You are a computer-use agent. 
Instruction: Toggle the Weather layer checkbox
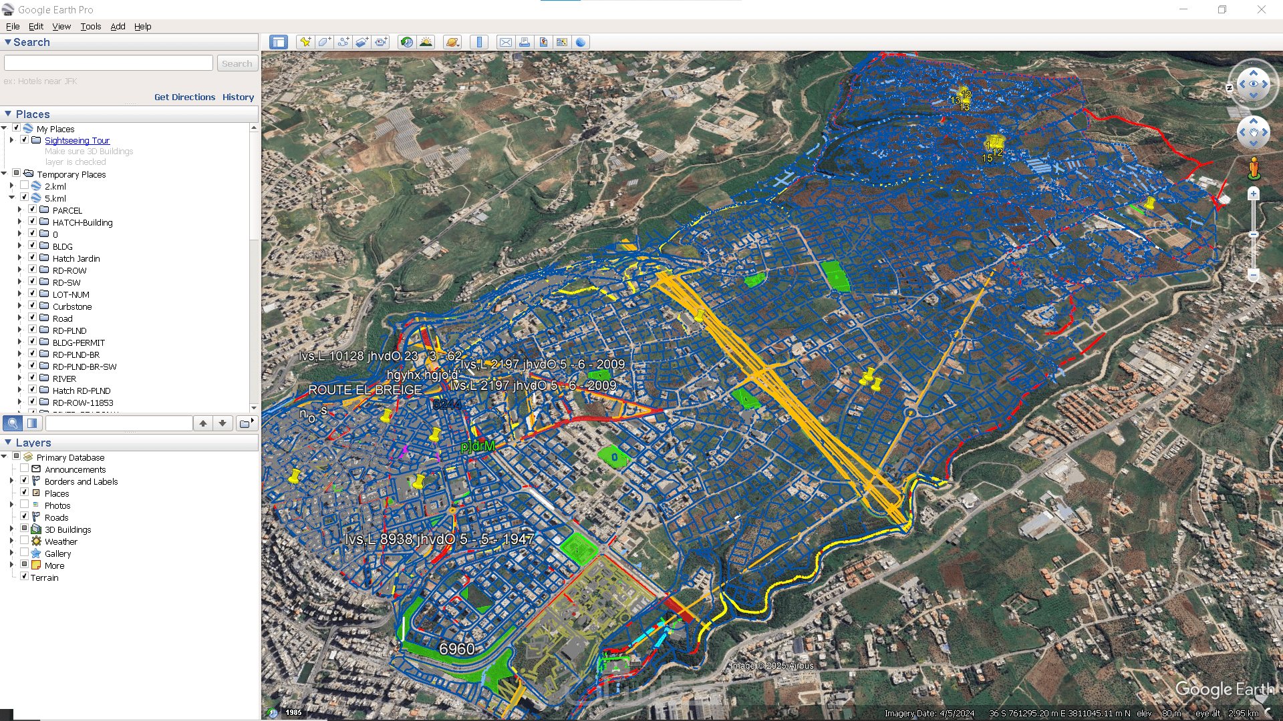tap(24, 541)
